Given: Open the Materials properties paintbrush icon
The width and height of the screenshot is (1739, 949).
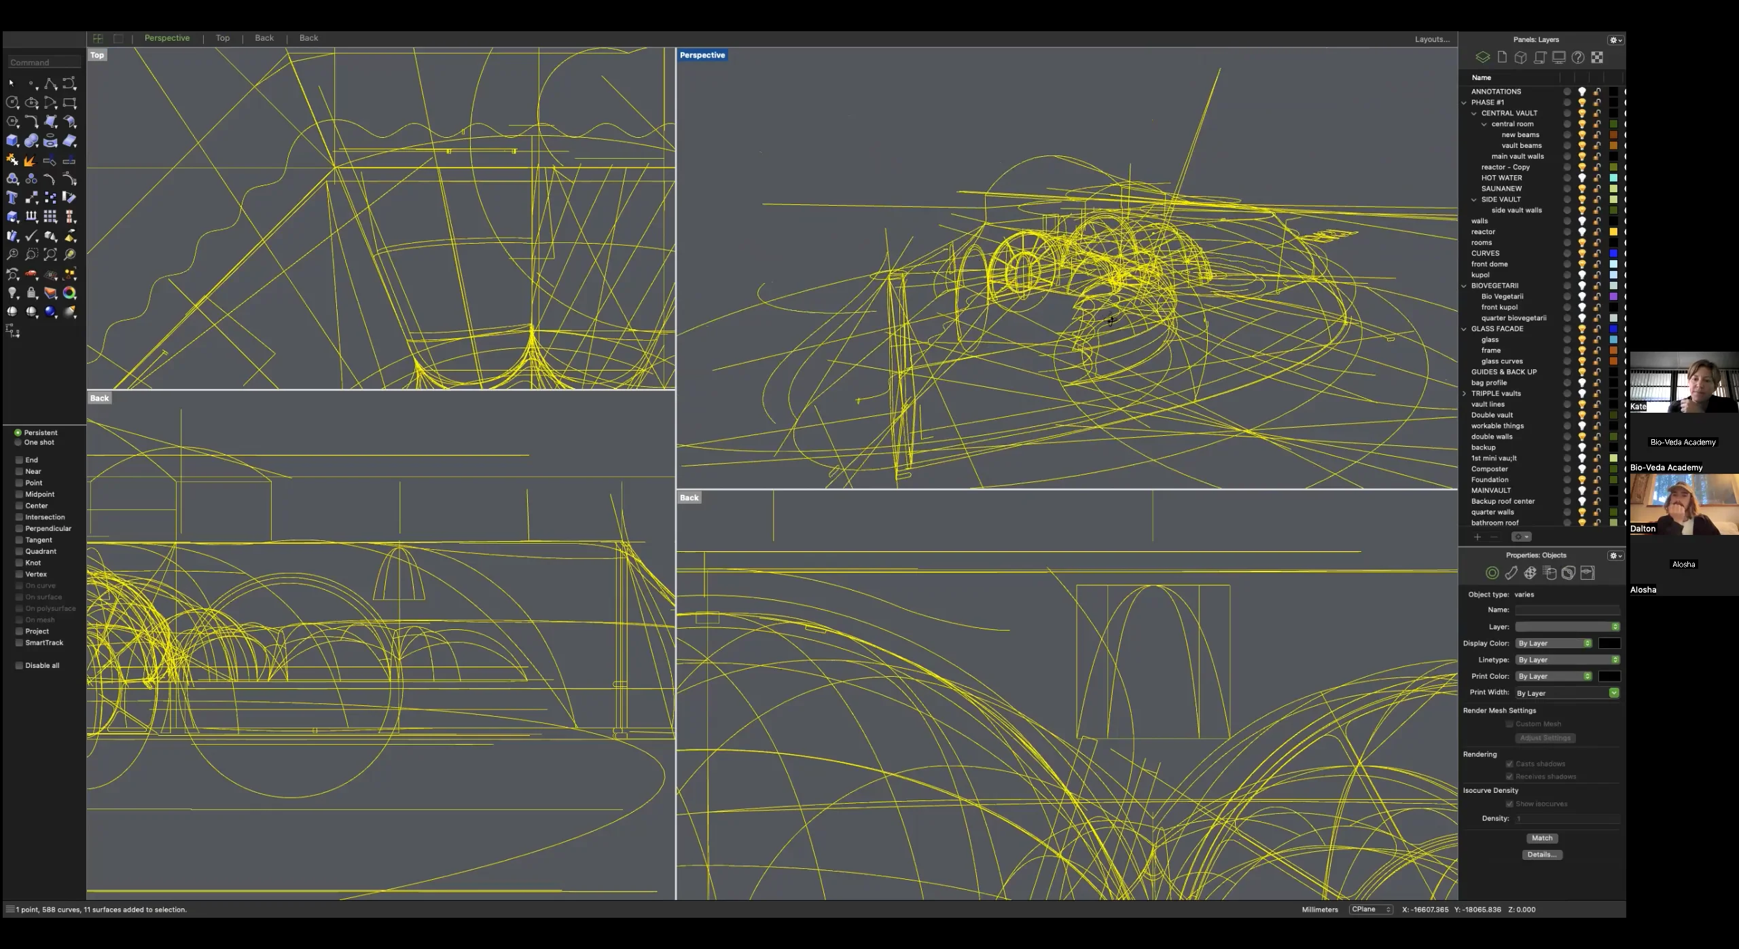Looking at the screenshot, I should (x=1511, y=573).
